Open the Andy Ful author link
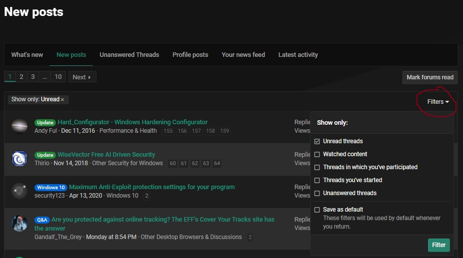Image resolution: width=463 pixels, height=258 pixels. [x=45, y=131]
